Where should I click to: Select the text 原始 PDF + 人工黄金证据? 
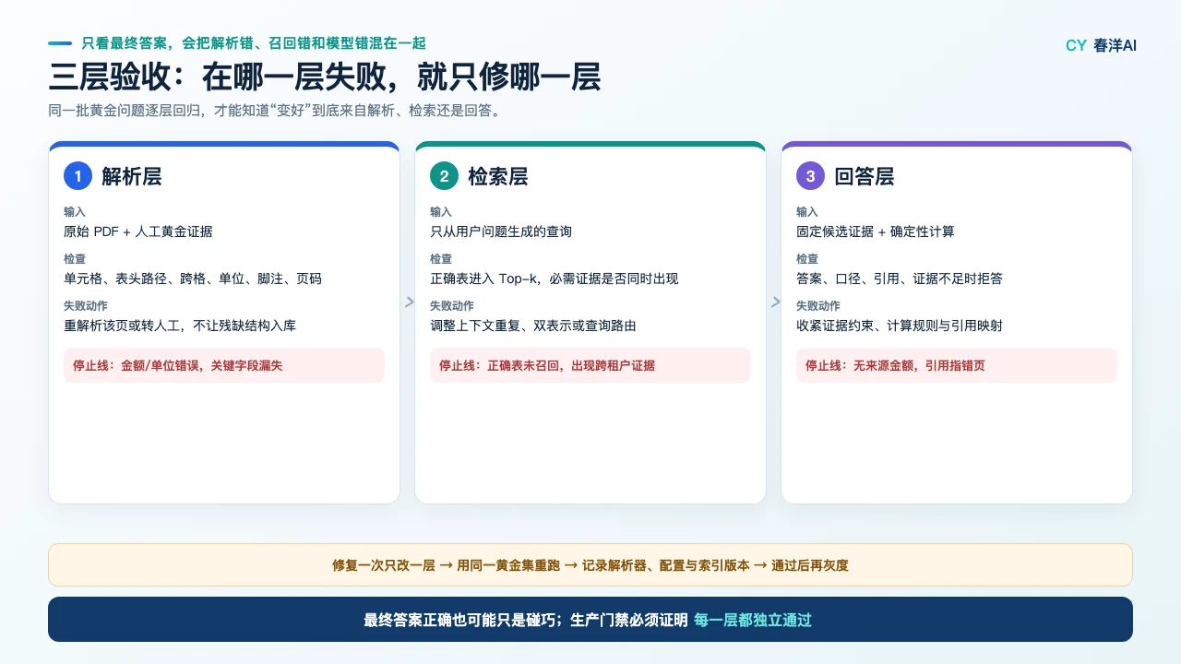(138, 231)
